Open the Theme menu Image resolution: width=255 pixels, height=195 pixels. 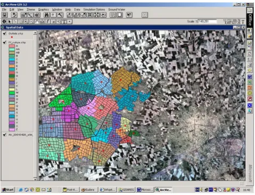31,10
